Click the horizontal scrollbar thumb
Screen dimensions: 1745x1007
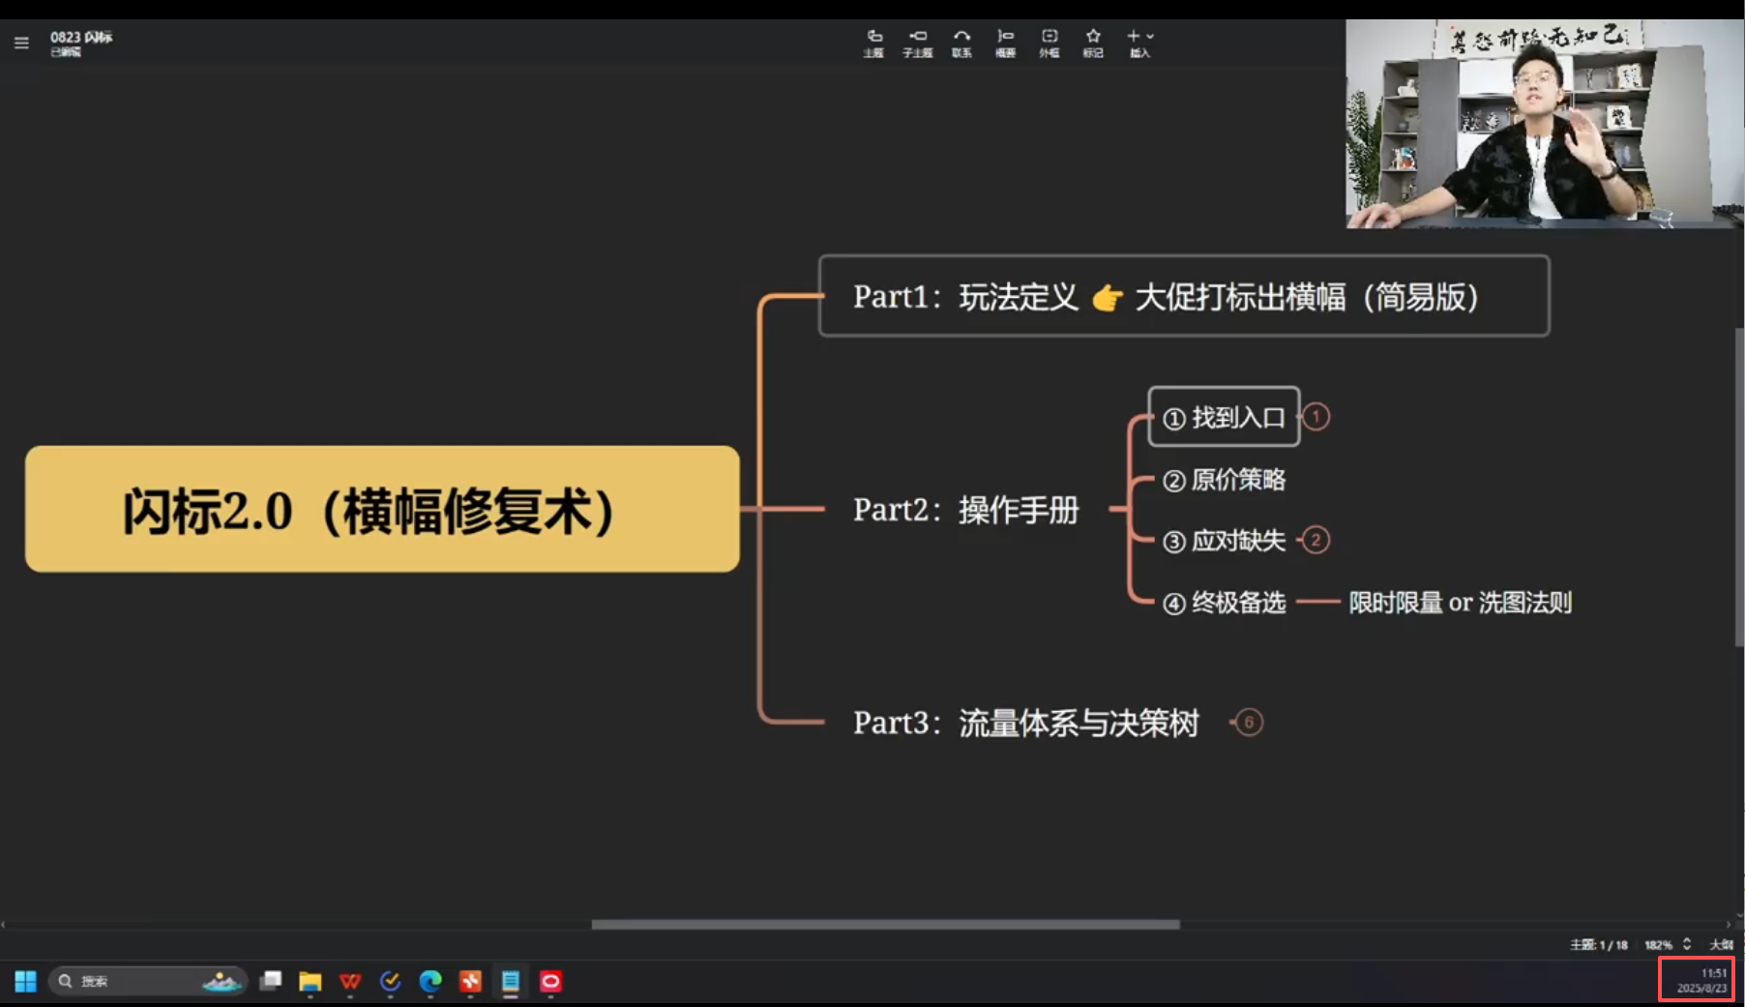[x=885, y=925]
